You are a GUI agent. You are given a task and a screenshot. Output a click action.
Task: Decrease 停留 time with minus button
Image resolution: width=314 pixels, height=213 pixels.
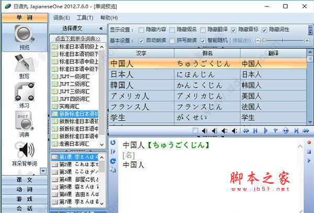(257, 41)
